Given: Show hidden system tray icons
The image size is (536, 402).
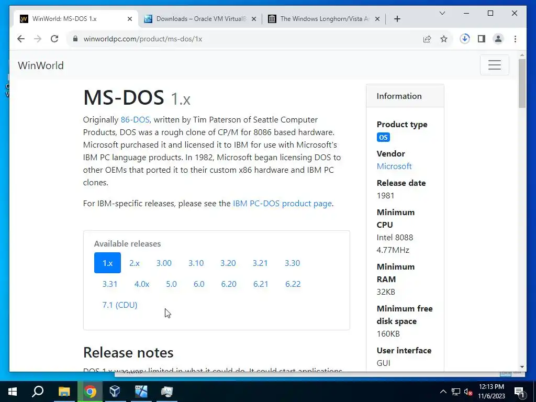Looking at the screenshot, I should click(443, 392).
